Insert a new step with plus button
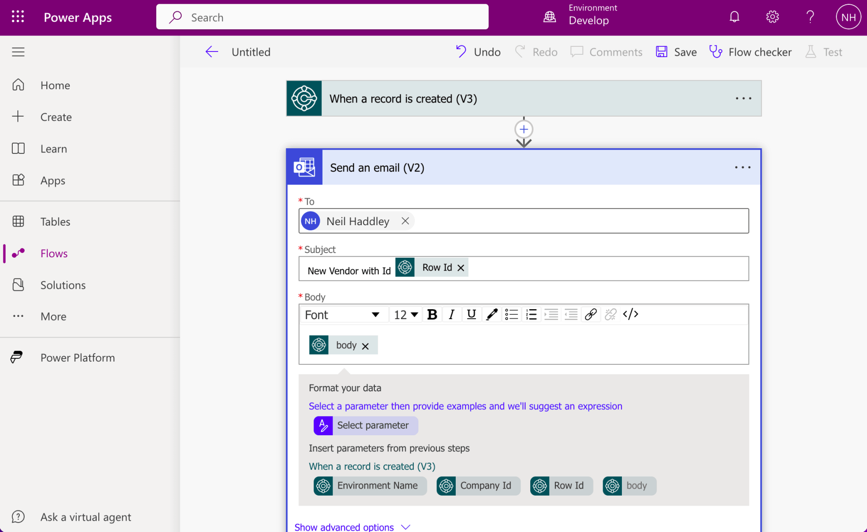Image resolution: width=867 pixels, height=532 pixels. (x=524, y=129)
